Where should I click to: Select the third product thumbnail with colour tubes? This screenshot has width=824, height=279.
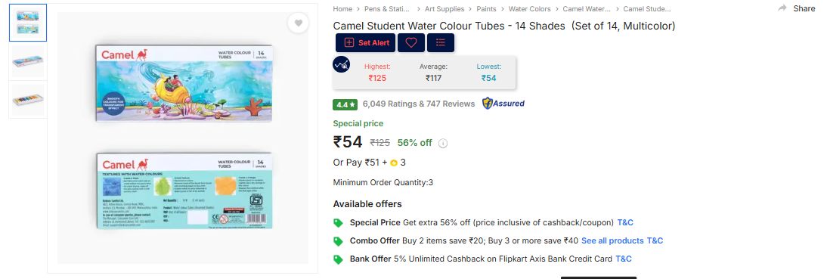point(28,99)
